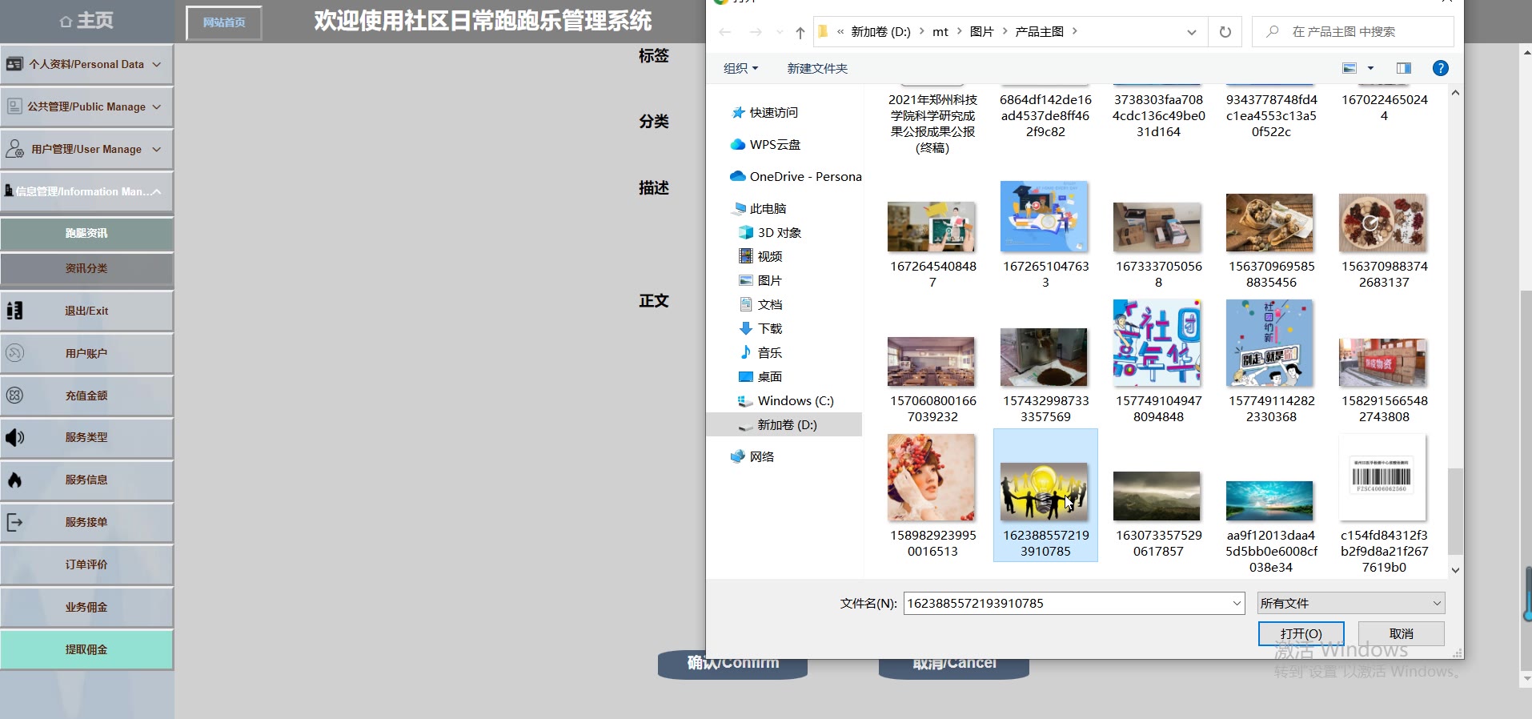Viewport: 1532px width, 719px height.
Task: Expand the 所有文件 file type dropdown
Action: click(1350, 604)
